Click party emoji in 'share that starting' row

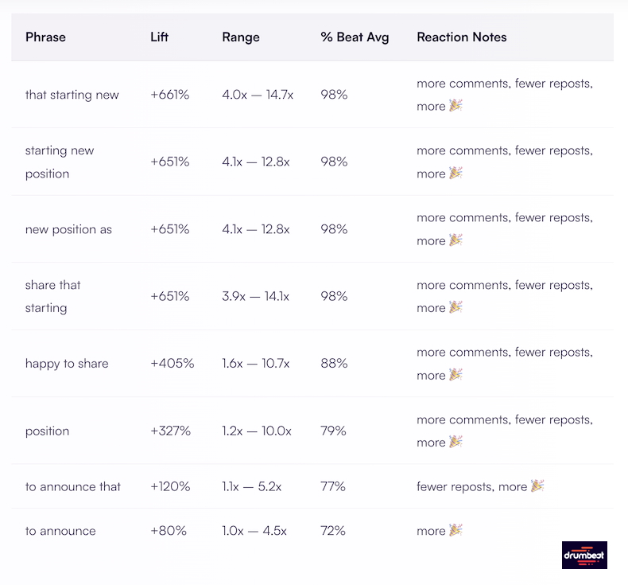point(455,308)
